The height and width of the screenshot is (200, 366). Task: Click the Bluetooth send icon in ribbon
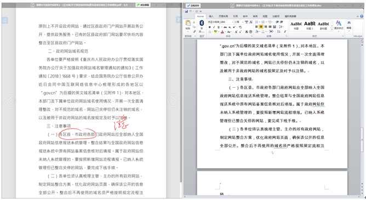(x=202, y=23)
